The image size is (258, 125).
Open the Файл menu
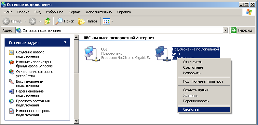click(8, 12)
